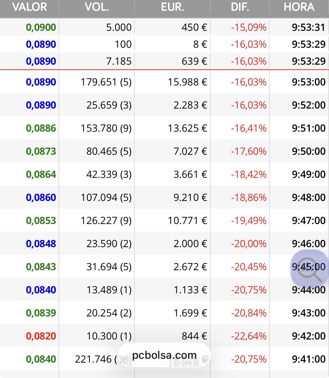Click the DIF. column header
This screenshot has width=329, height=378.
click(x=240, y=7)
